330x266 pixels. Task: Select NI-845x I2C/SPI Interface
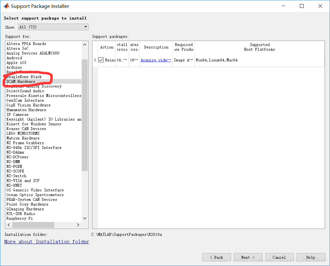tap(44, 148)
